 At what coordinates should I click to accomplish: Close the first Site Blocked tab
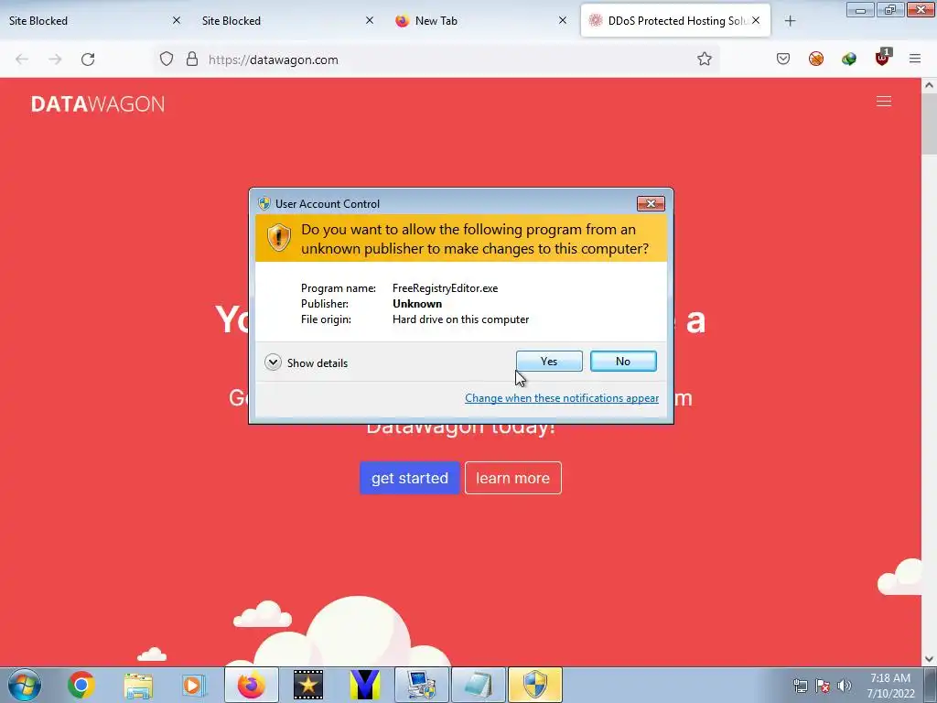point(177,21)
